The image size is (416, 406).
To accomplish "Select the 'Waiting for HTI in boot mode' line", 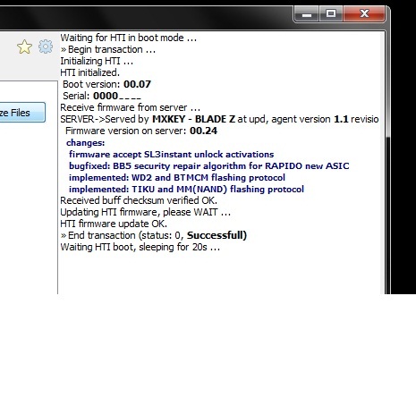I will pyautogui.click(x=129, y=38).
